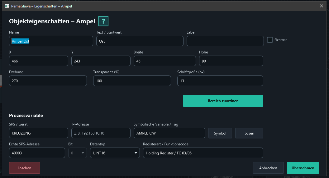
Task: Open the help question mark icon
Action: click(x=103, y=21)
